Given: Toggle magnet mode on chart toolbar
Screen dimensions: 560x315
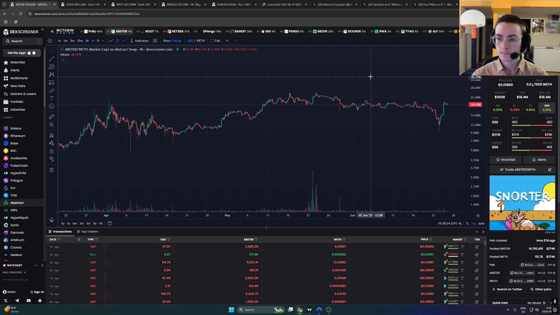Looking at the screenshot, I should tap(51, 135).
